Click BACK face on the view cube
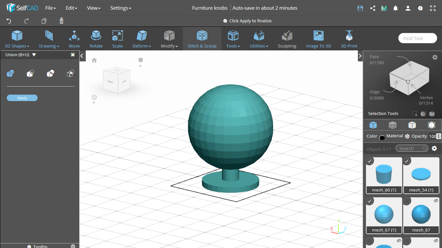442x248 pixels. pos(110,82)
